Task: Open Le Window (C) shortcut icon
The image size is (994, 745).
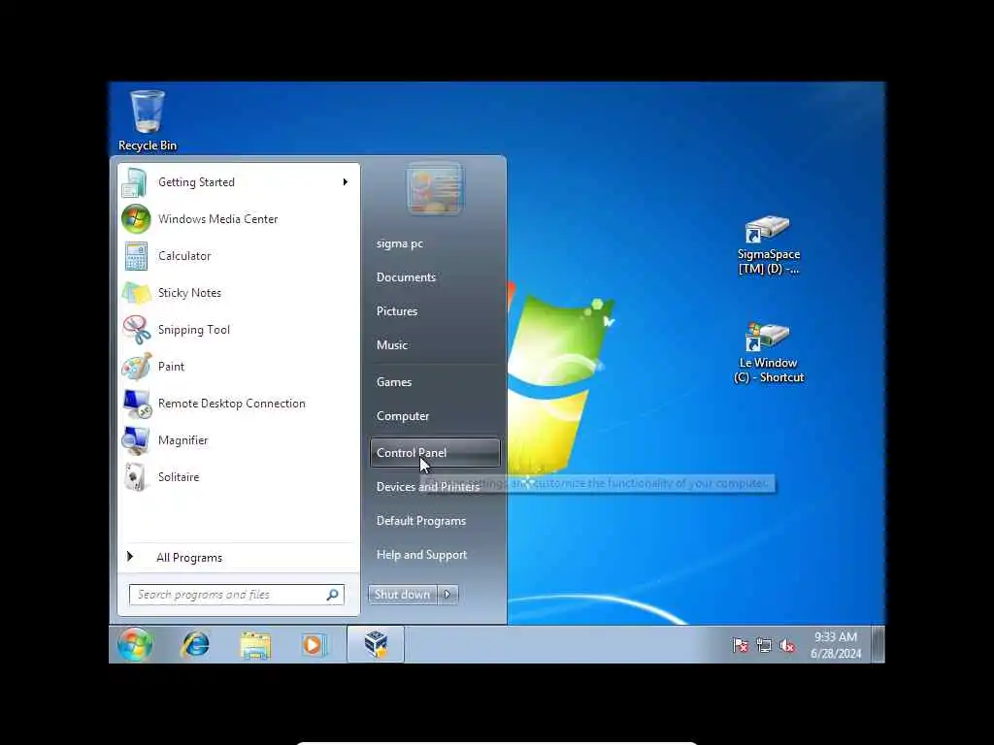Action: click(x=769, y=353)
